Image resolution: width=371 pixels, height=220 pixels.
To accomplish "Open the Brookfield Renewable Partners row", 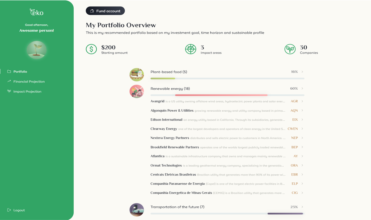I will point(227,147).
